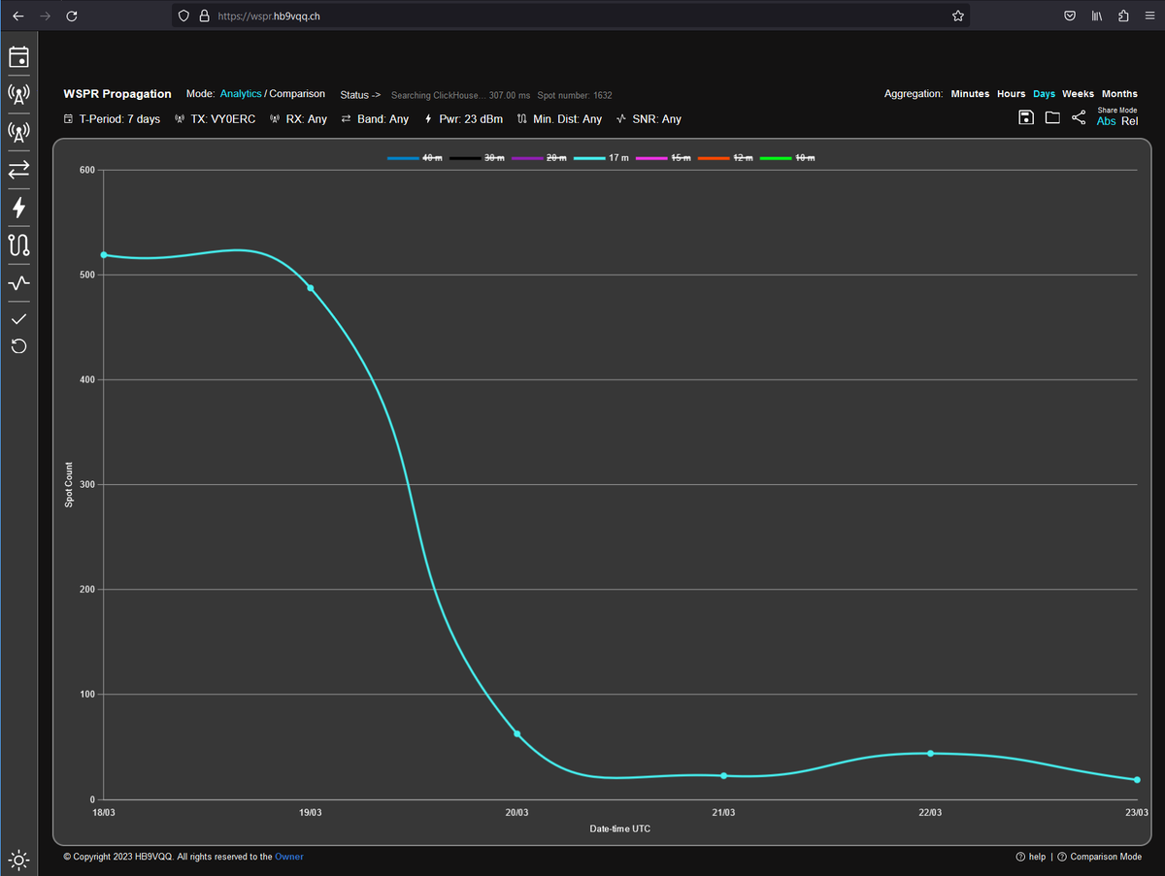Set aggregation to Minutes

pyautogui.click(x=970, y=94)
